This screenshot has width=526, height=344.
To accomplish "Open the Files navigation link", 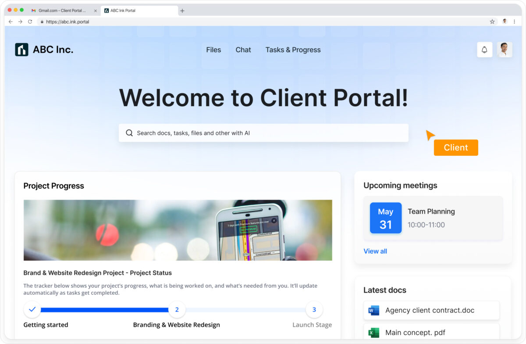I will (x=213, y=50).
